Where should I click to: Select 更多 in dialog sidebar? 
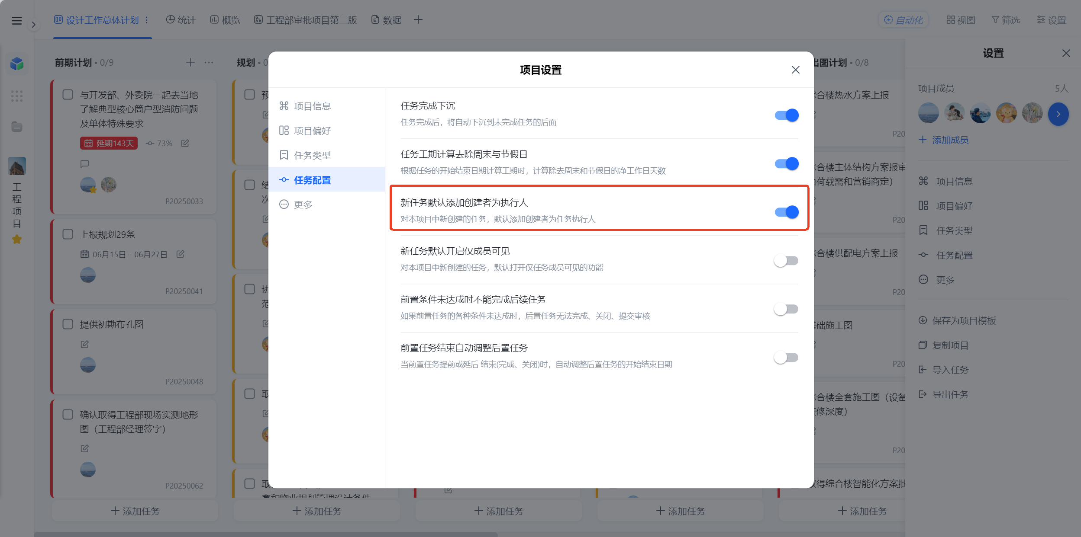(x=326, y=205)
